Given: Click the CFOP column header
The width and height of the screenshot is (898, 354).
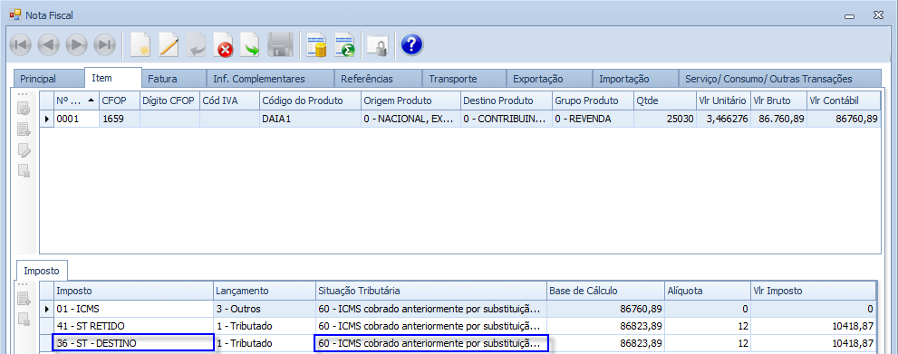Looking at the screenshot, I should pos(119,100).
